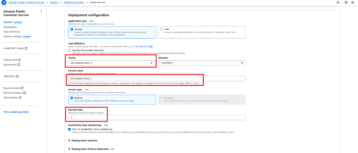Open the Revision dropdown

point(202,63)
